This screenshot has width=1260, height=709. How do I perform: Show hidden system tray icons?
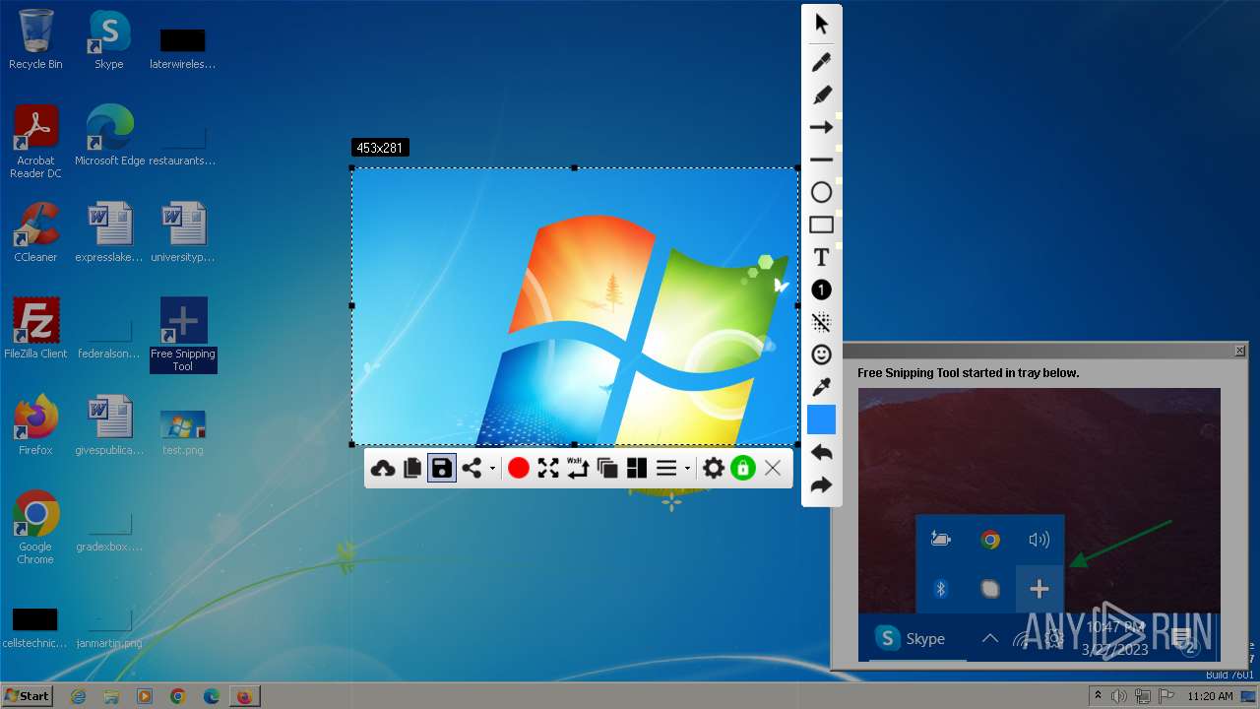[1098, 696]
